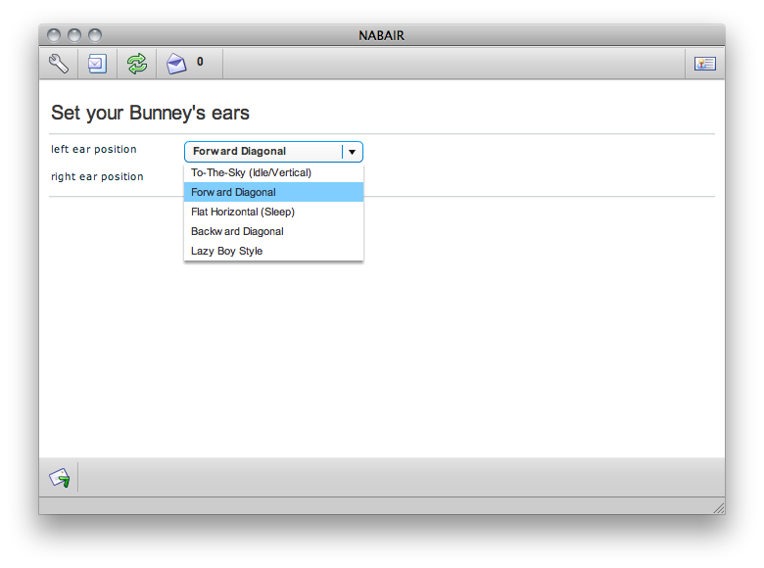Select 'Backward Diagonal' in the dropdown list
The image size is (764, 568).
coord(238,231)
